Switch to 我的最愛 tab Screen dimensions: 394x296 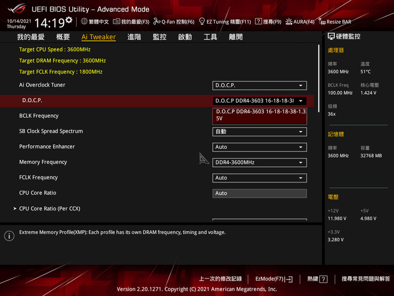[x=31, y=37]
